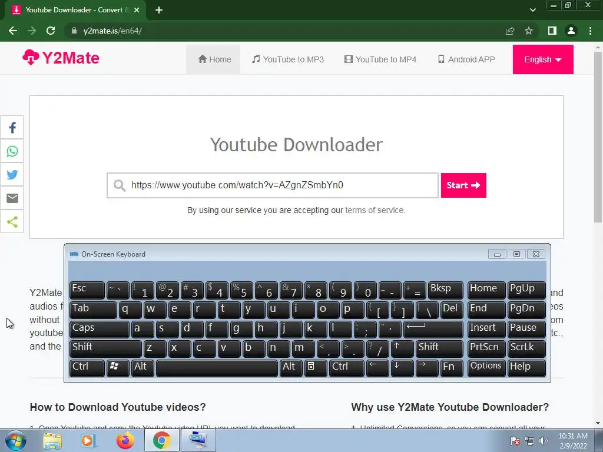Toggle right Ctrl key on On-Screen Keyboard

tap(346, 367)
